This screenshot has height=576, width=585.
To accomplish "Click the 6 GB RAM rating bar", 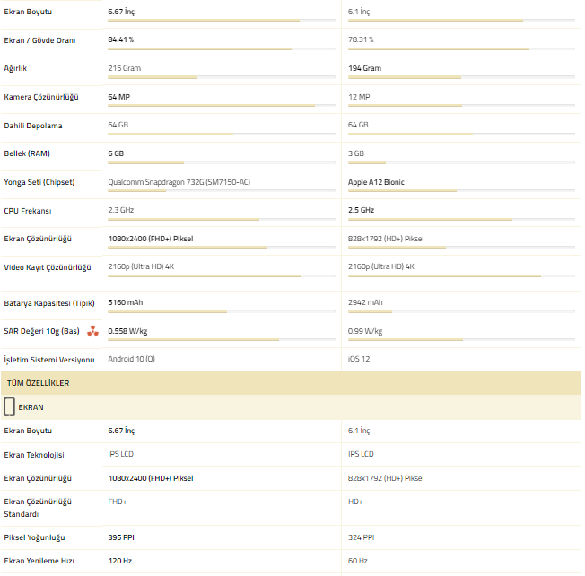I will [x=222, y=162].
